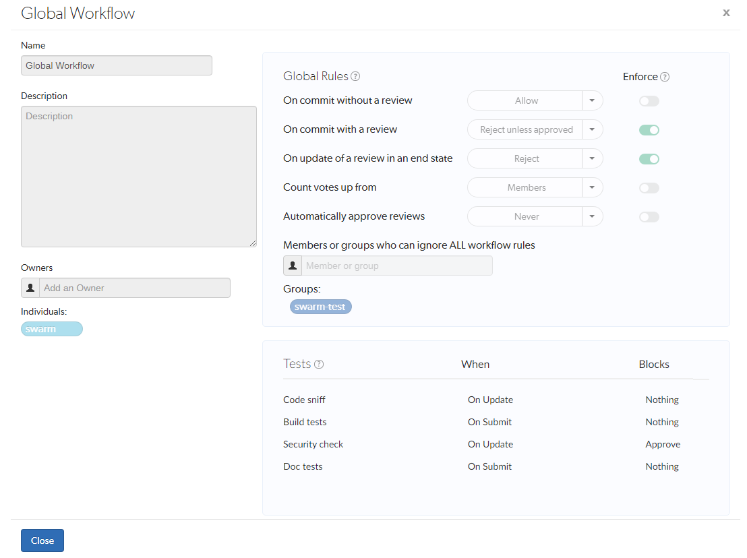Open the Tests help tooltip
747x558 pixels.
(320, 363)
